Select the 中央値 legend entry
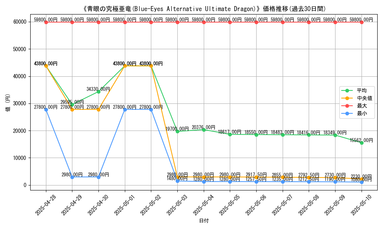 [x=365, y=98]
